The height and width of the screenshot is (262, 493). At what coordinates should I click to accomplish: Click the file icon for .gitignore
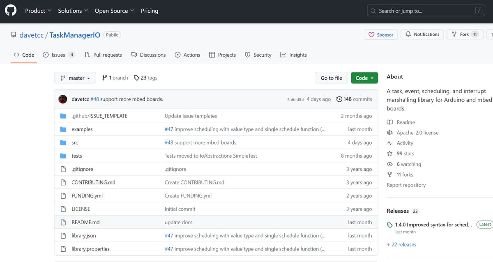(63, 169)
